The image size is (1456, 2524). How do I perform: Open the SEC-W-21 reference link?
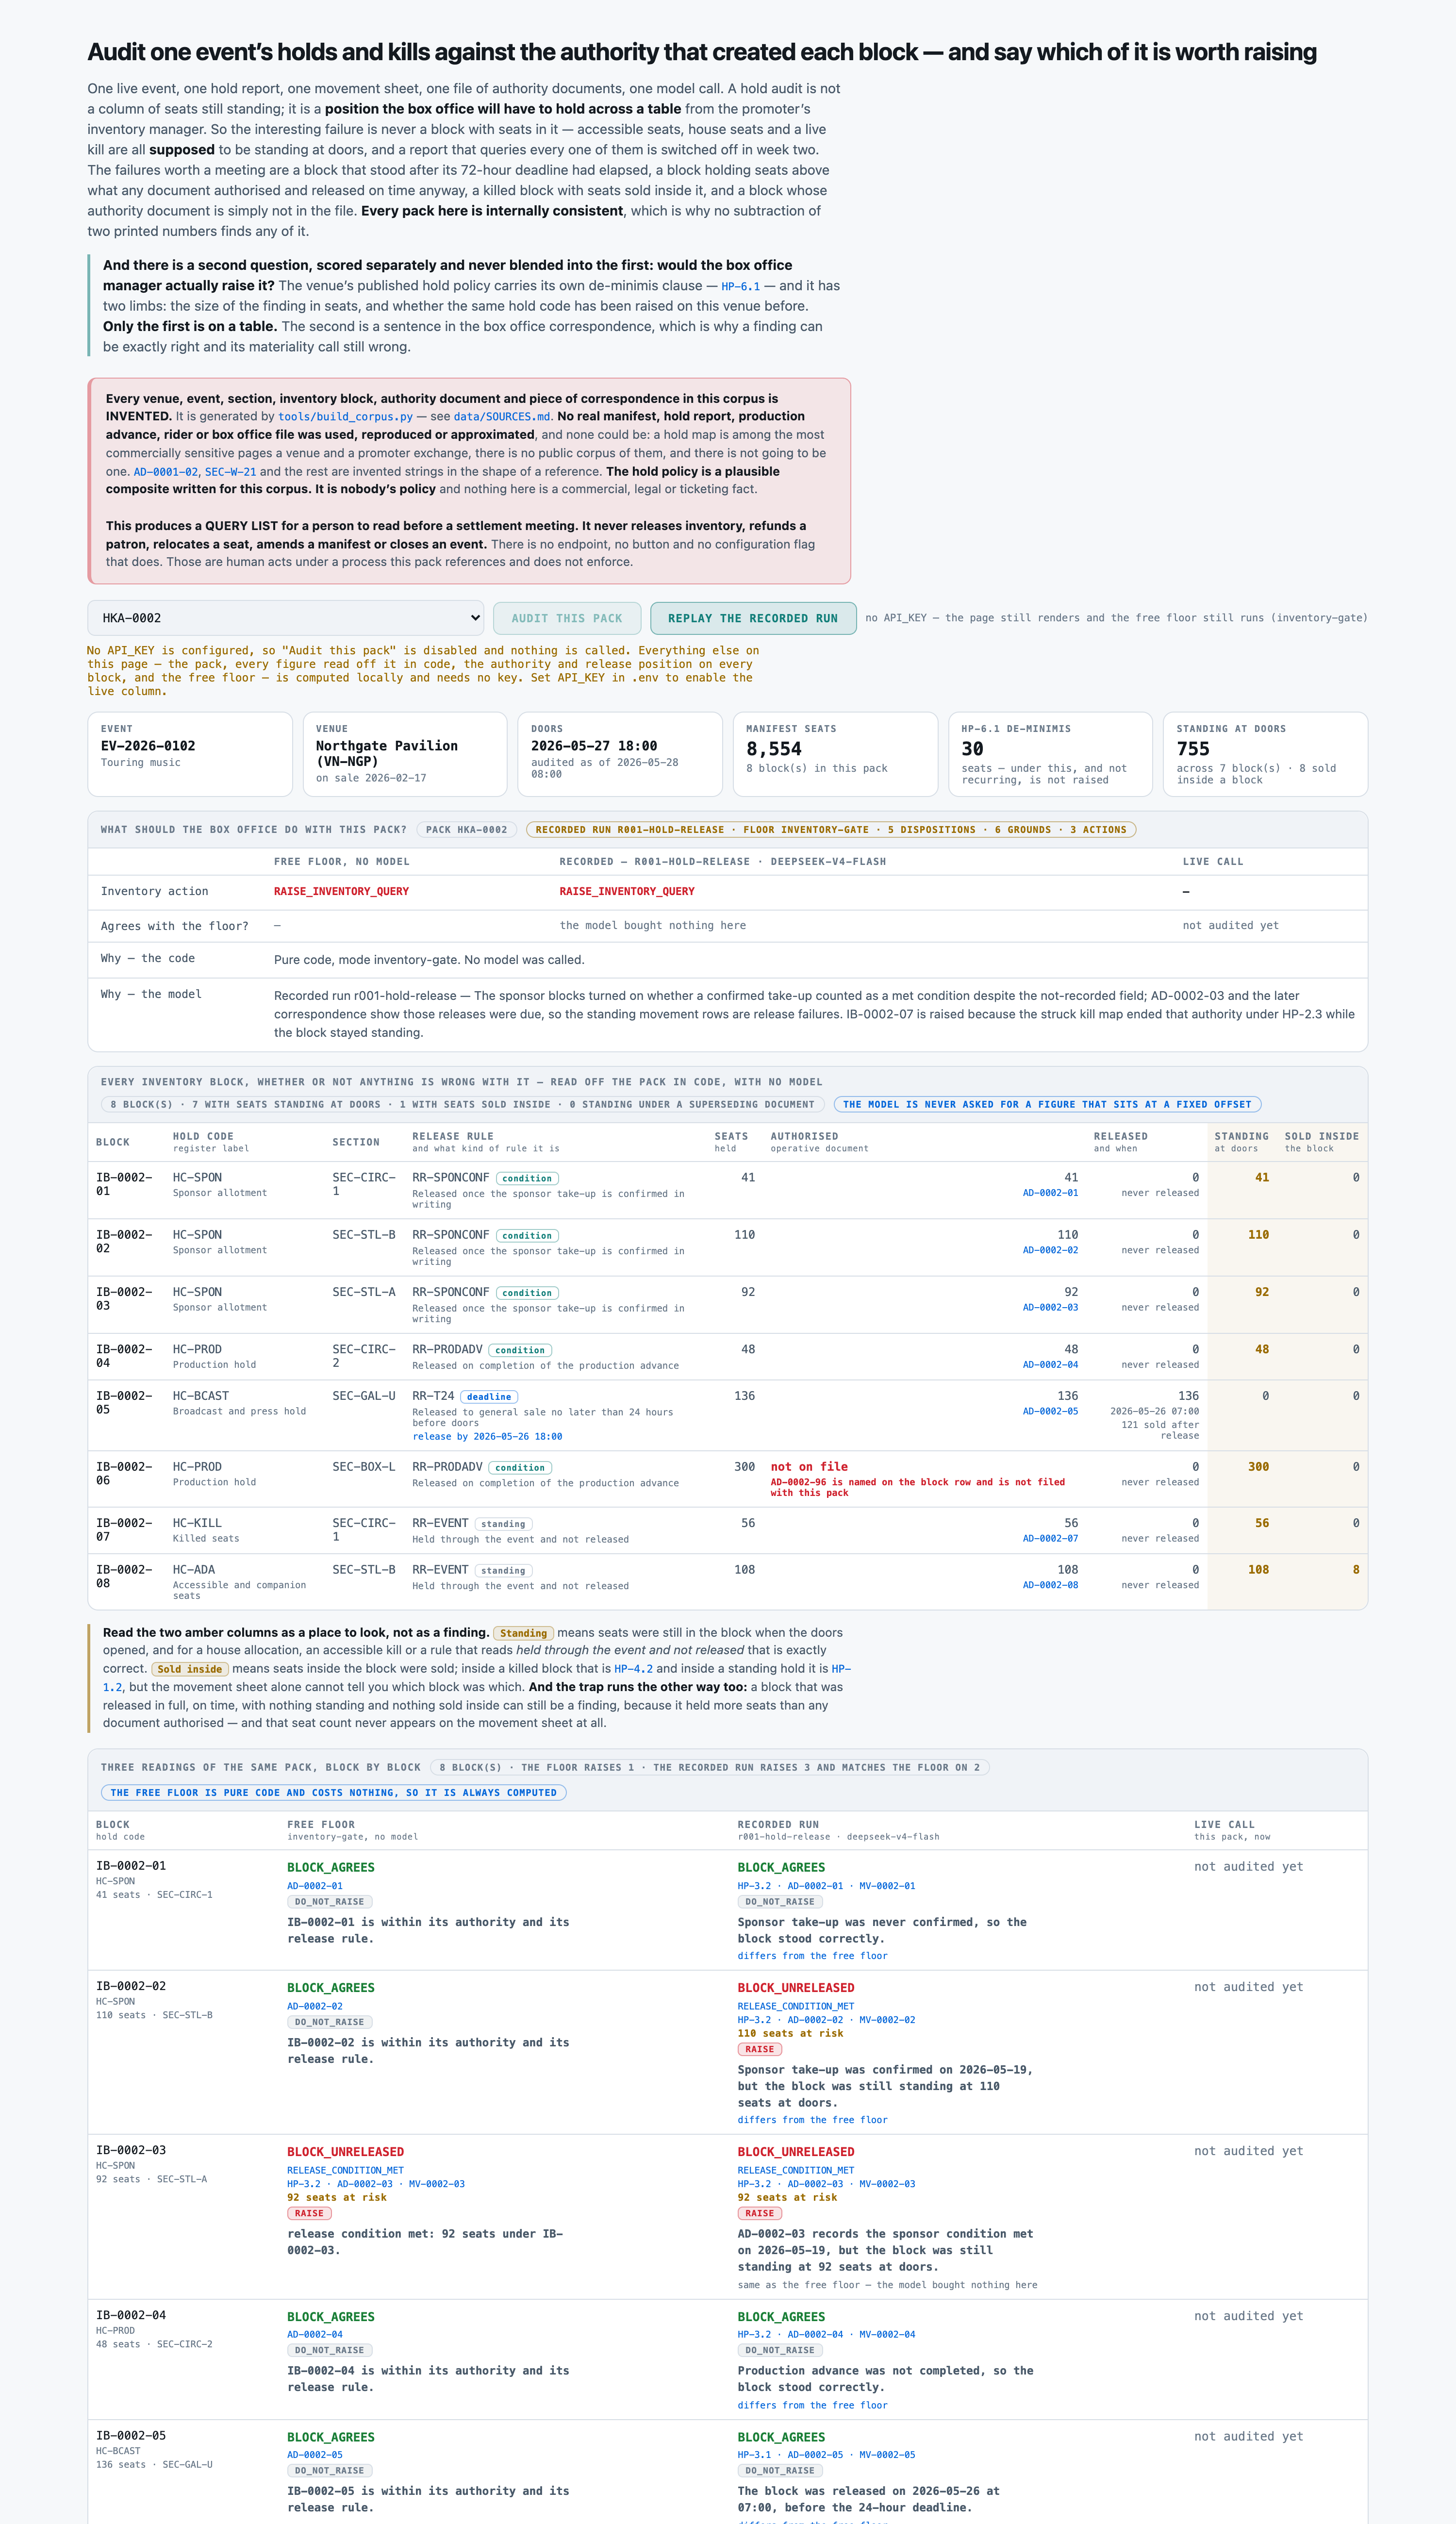tap(230, 472)
